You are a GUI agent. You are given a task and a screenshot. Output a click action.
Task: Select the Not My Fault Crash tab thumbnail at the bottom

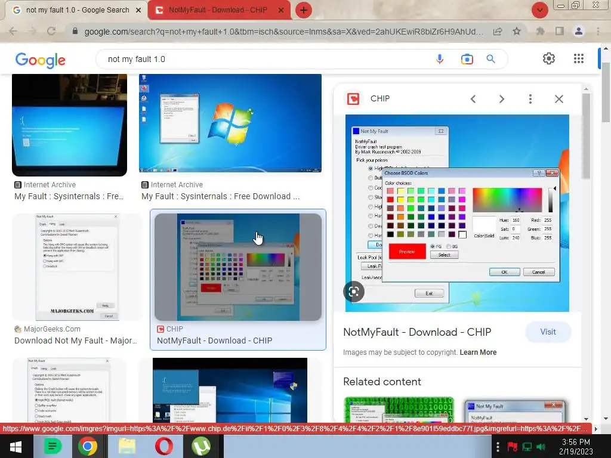pos(69,390)
